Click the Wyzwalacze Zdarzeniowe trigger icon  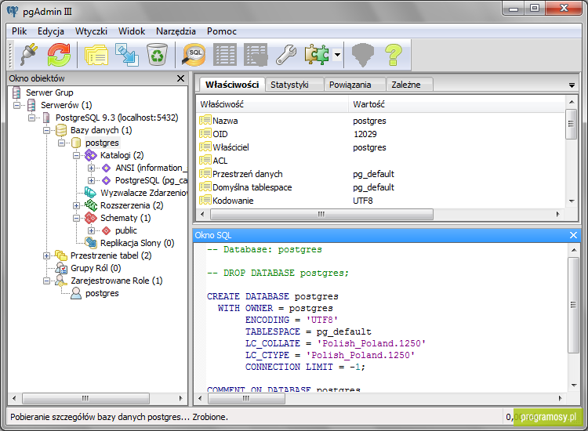click(90, 193)
